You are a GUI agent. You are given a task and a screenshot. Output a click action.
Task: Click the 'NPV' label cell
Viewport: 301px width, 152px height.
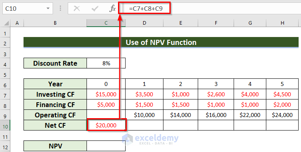55,146
